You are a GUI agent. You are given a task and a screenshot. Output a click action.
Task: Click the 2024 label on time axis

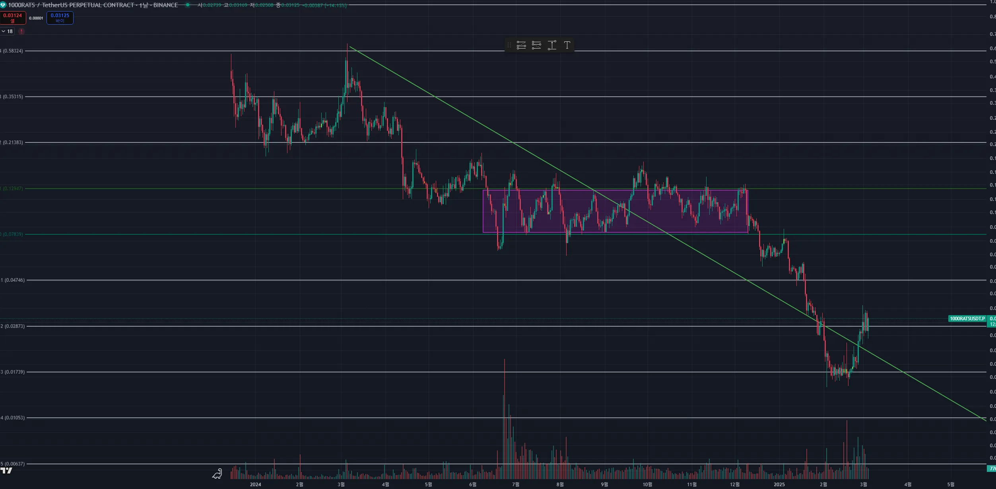[255, 484]
